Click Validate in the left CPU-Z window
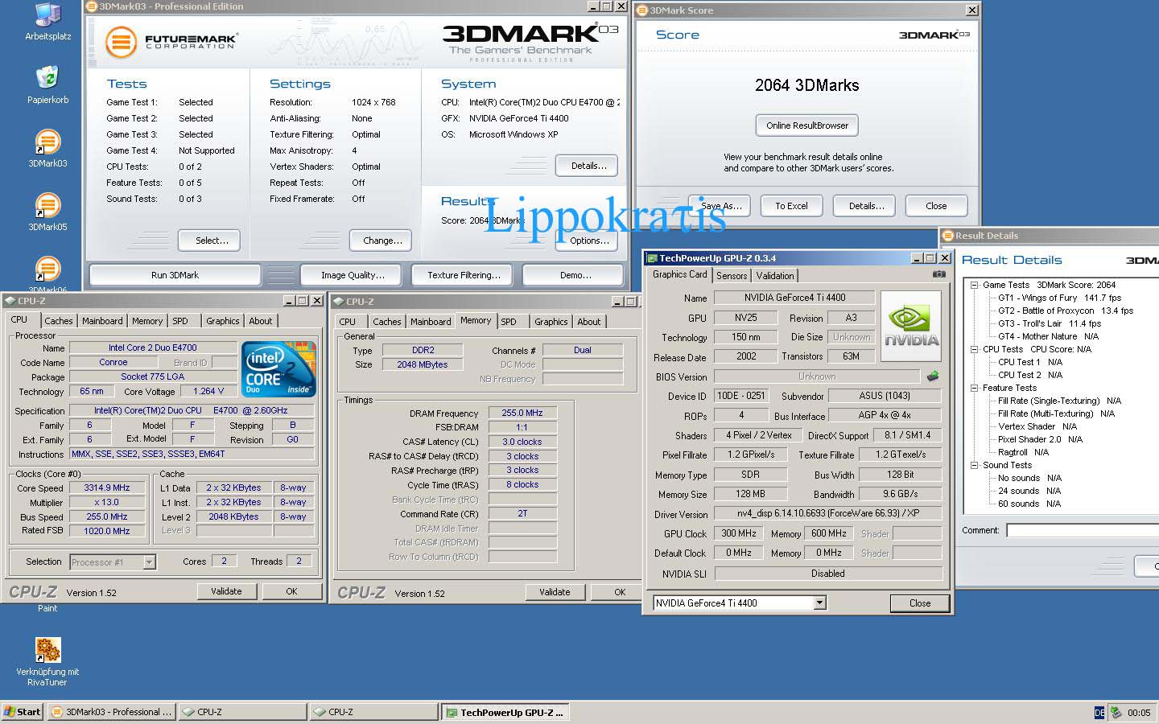Viewport: 1159px width, 724px height. pyautogui.click(x=226, y=591)
